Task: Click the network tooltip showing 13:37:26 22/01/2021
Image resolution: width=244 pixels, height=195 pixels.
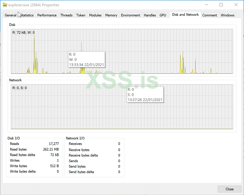Action: 145,95
